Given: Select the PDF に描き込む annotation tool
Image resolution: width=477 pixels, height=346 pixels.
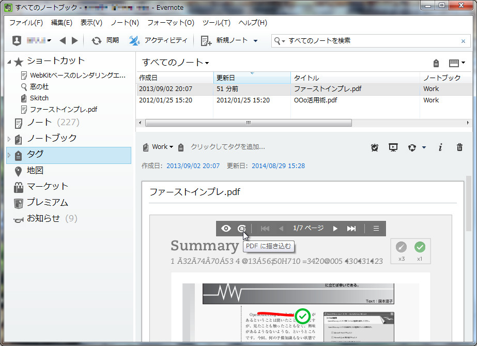Looking at the screenshot, I should 242,228.
